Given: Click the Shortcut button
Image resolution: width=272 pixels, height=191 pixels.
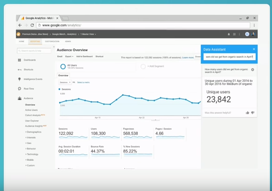Looking at the screenshot, I should point(99,56).
